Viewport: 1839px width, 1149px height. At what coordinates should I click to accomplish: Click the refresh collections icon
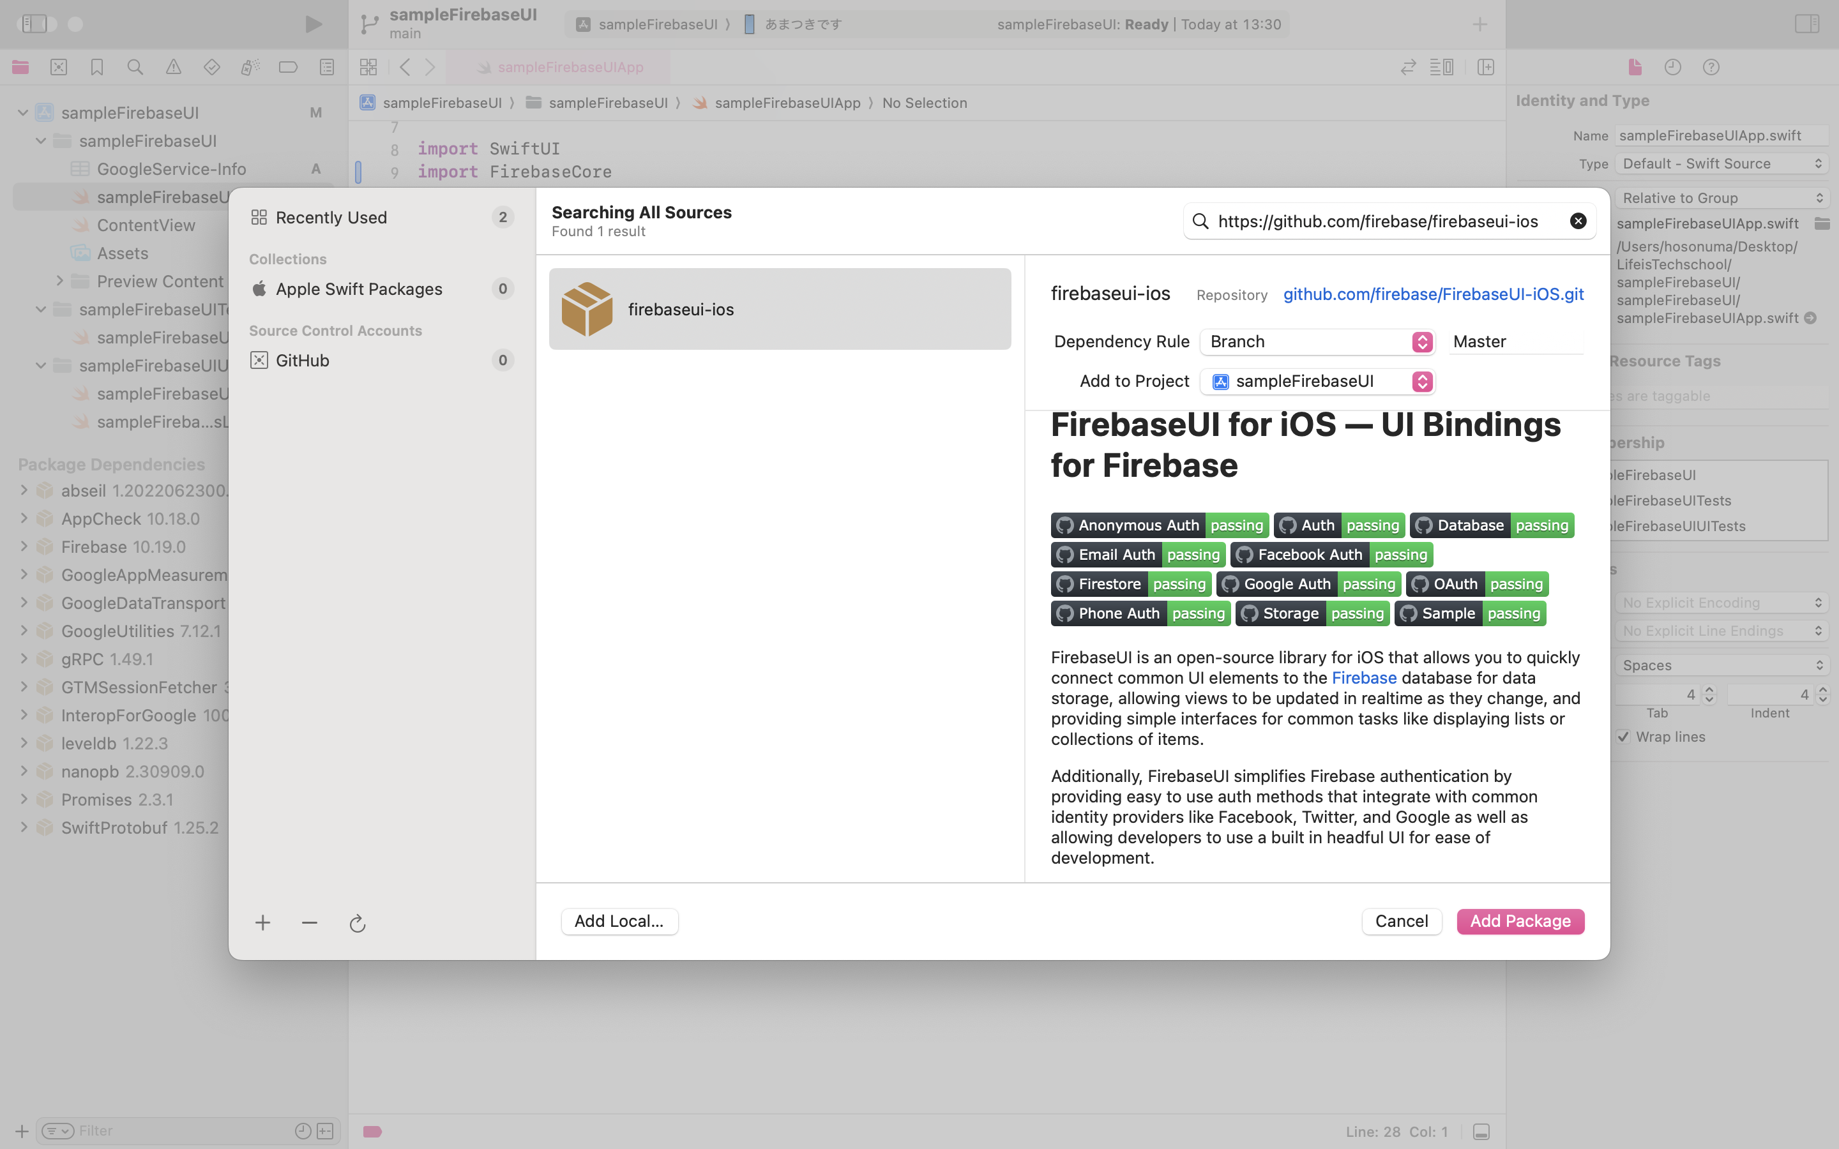click(x=357, y=923)
